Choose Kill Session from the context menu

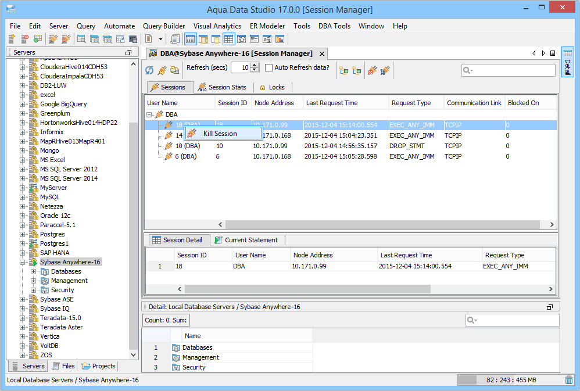tap(223, 134)
